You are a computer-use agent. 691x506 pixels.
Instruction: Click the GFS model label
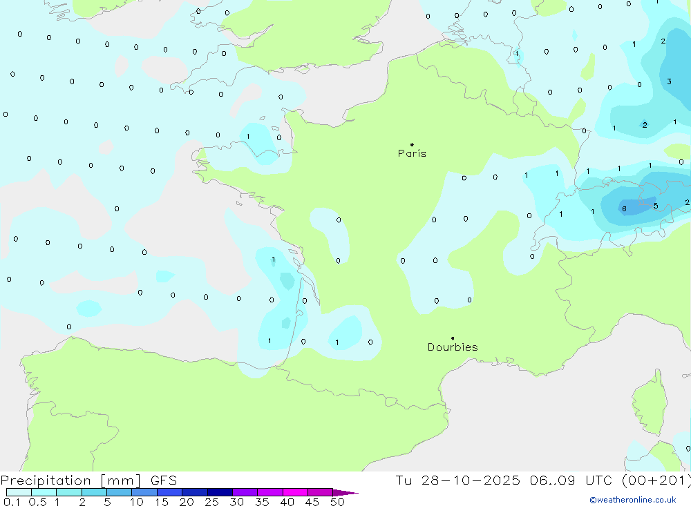coord(164,480)
